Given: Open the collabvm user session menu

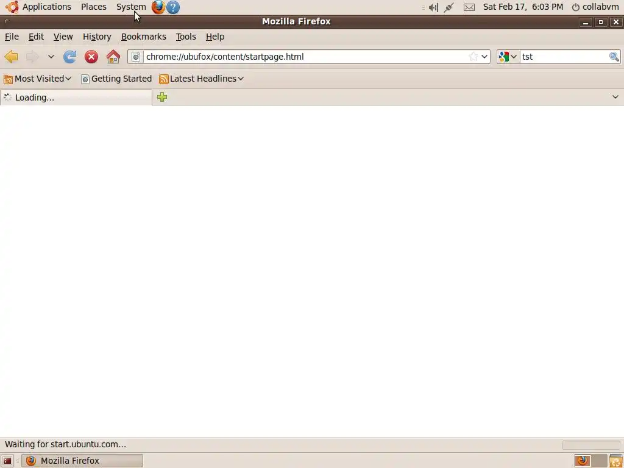Looking at the screenshot, I should (595, 7).
